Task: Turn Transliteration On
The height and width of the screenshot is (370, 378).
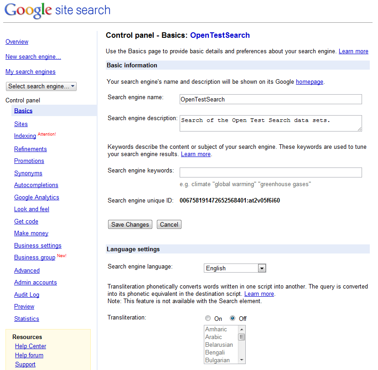Action: 208,318
